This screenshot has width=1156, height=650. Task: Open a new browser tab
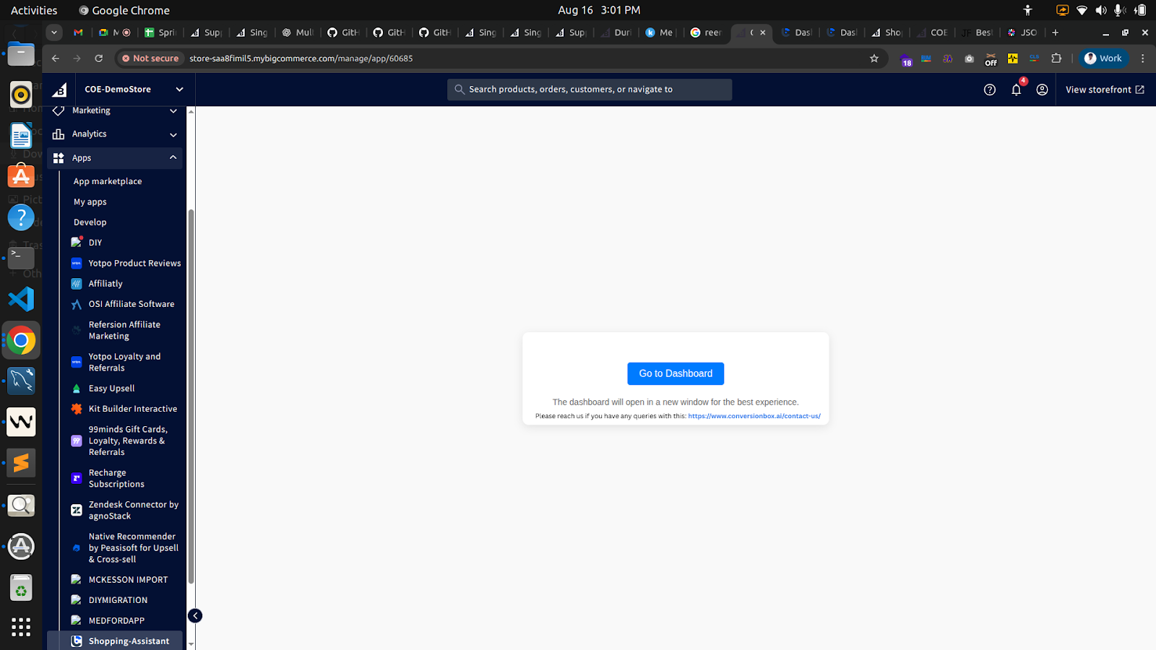(x=1056, y=32)
